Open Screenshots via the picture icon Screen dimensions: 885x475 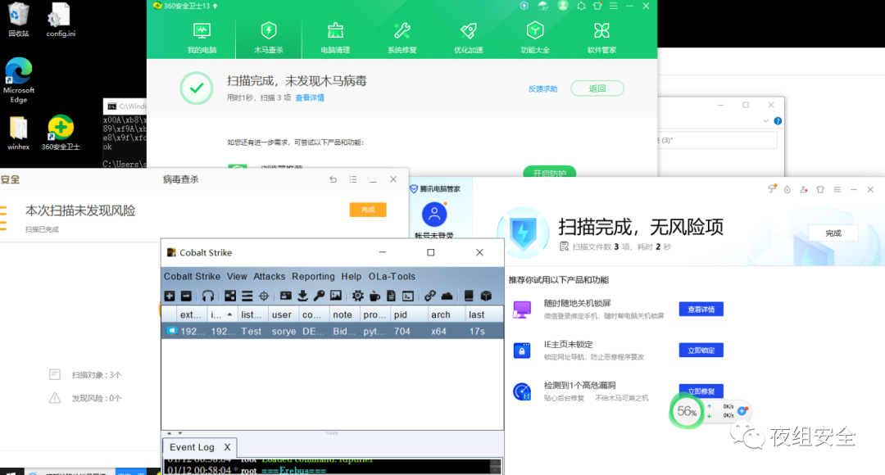point(336,296)
